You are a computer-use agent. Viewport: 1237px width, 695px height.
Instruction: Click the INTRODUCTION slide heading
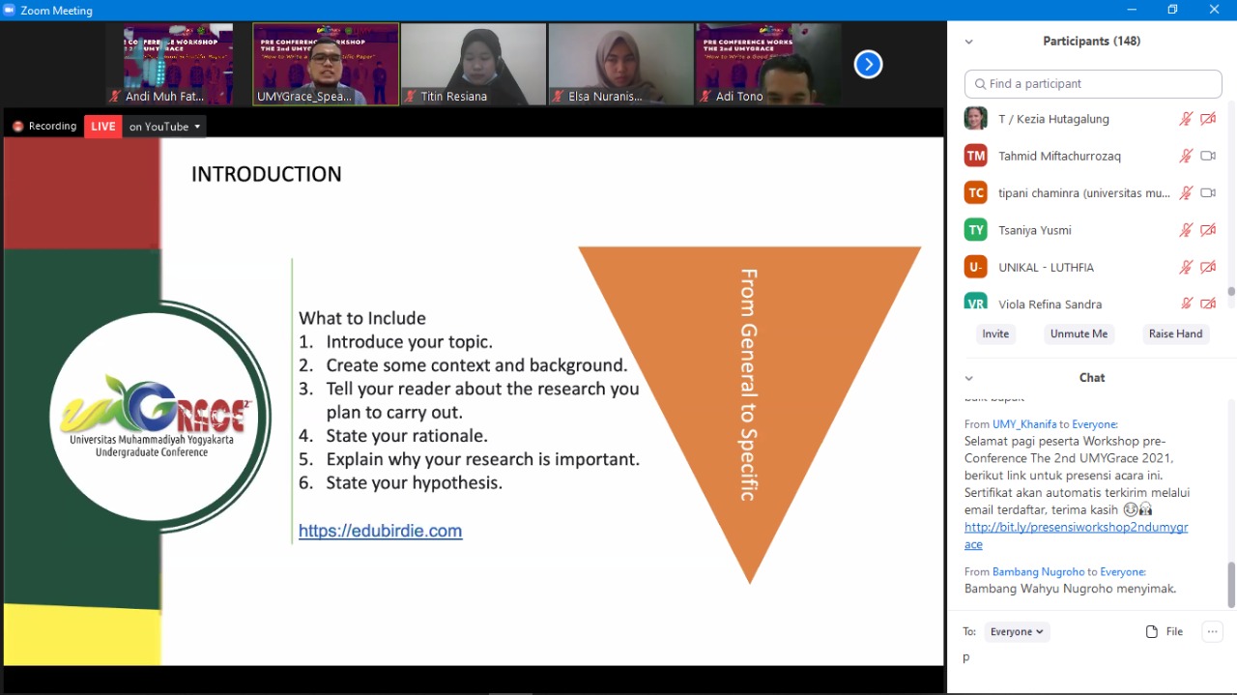click(x=267, y=174)
